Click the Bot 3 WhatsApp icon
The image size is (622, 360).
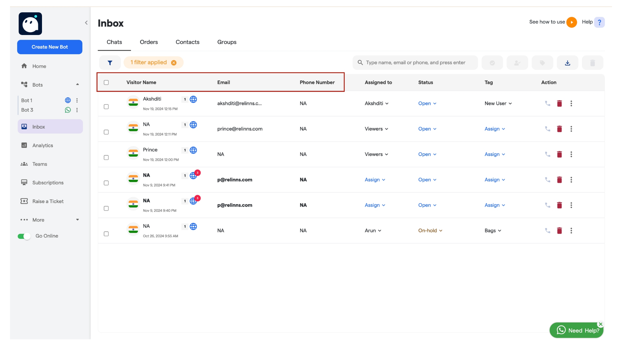pyautogui.click(x=68, y=110)
